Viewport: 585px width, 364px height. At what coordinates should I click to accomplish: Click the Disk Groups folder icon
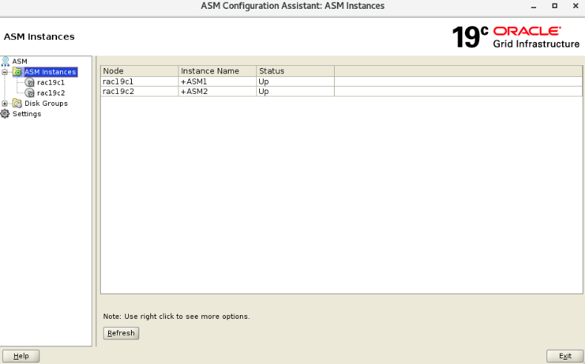[x=17, y=104]
